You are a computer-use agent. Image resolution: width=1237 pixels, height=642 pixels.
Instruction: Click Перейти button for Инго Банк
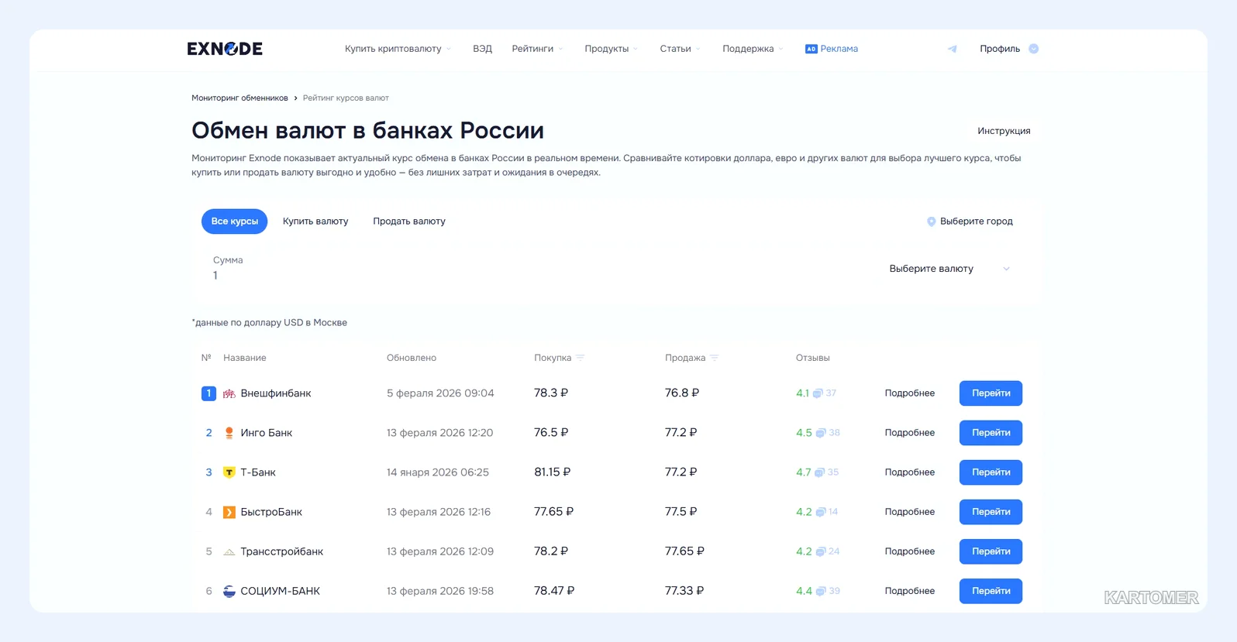[x=991, y=433]
